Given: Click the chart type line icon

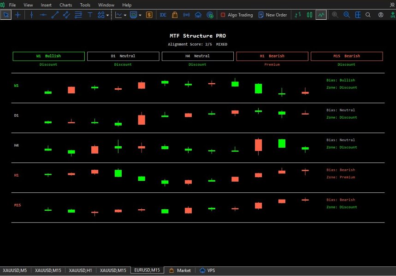Looking at the screenshot, I should click(x=118, y=15).
